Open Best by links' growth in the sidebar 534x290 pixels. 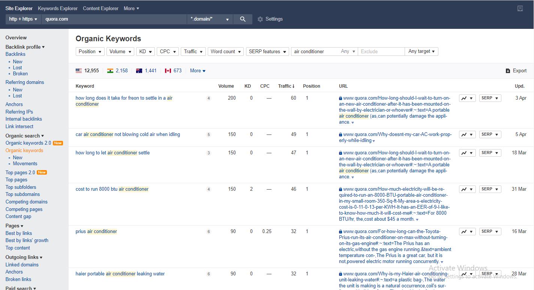(x=27, y=240)
